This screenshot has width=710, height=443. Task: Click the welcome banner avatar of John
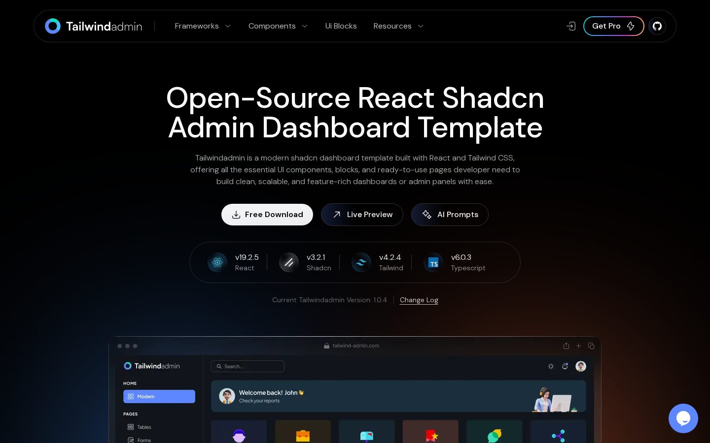(x=227, y=396)
